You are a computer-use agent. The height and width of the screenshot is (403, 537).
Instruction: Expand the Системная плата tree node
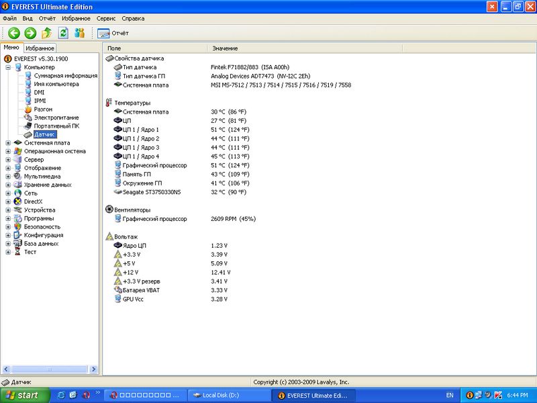[x=8, y=143]
